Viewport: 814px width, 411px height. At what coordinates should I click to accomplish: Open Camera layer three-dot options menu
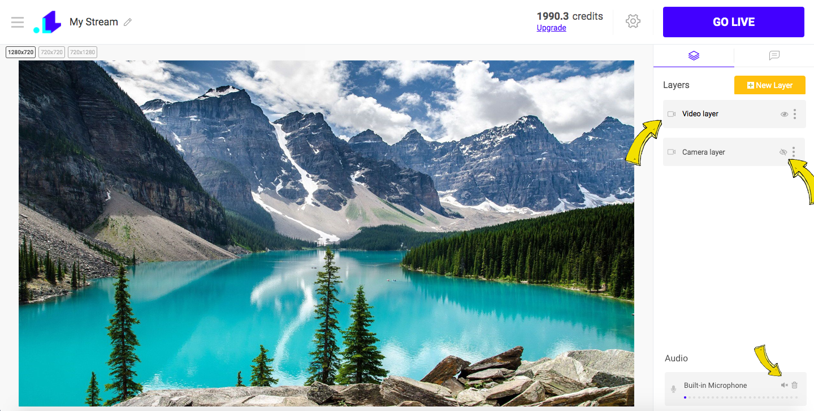[x=794, y=152]
